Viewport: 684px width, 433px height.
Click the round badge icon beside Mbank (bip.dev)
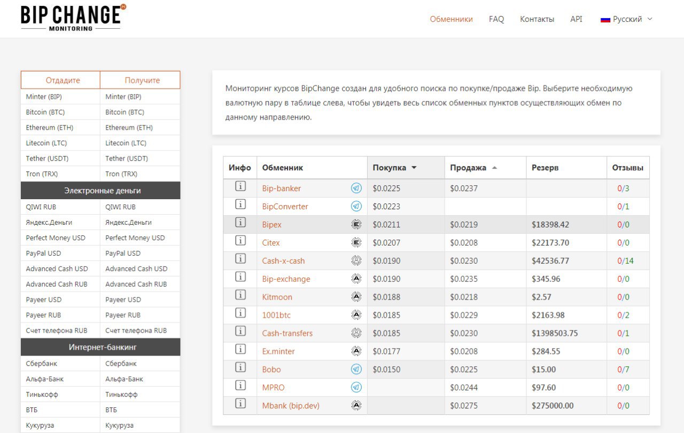[x=356, y=405]
